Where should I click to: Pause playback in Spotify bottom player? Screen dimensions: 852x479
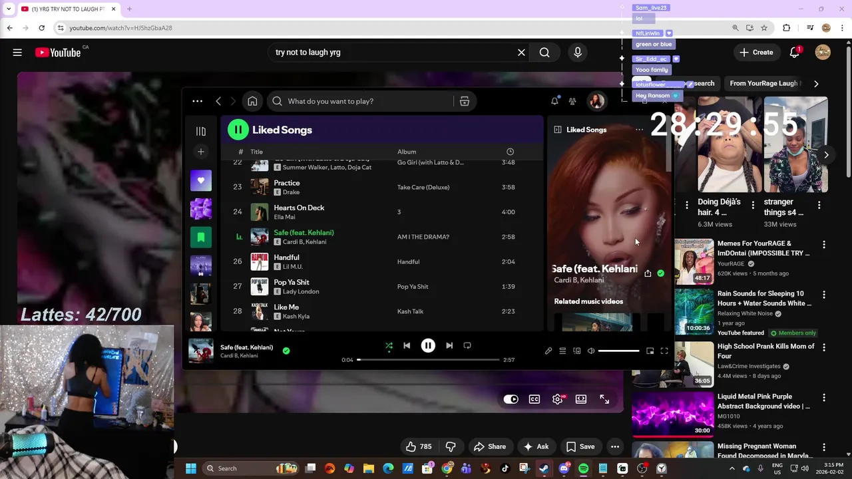[x=428, y=345]
